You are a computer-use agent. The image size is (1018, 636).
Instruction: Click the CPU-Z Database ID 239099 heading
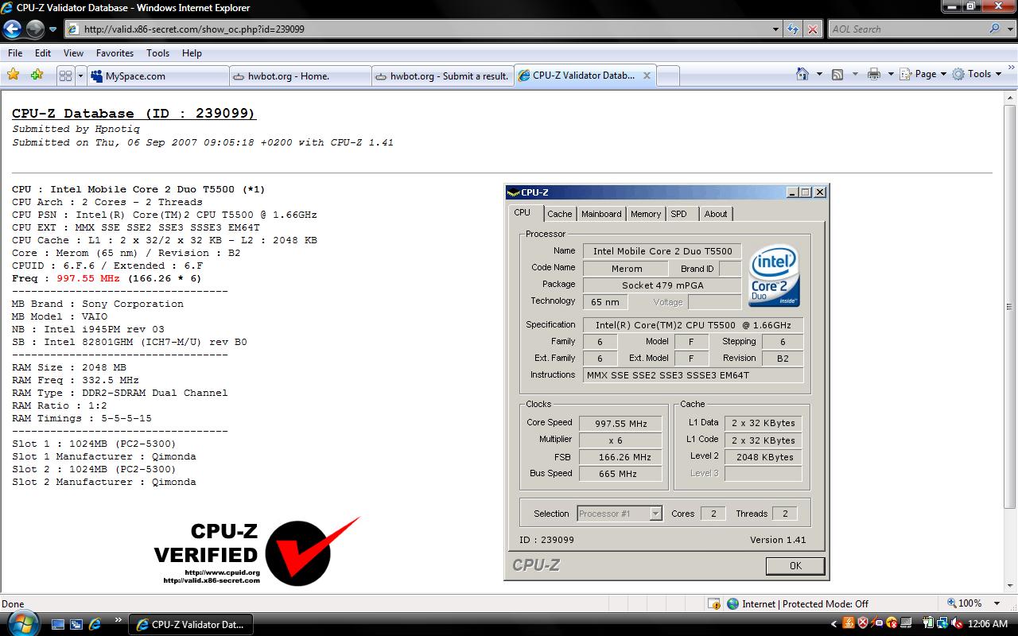tap(134, 113)
